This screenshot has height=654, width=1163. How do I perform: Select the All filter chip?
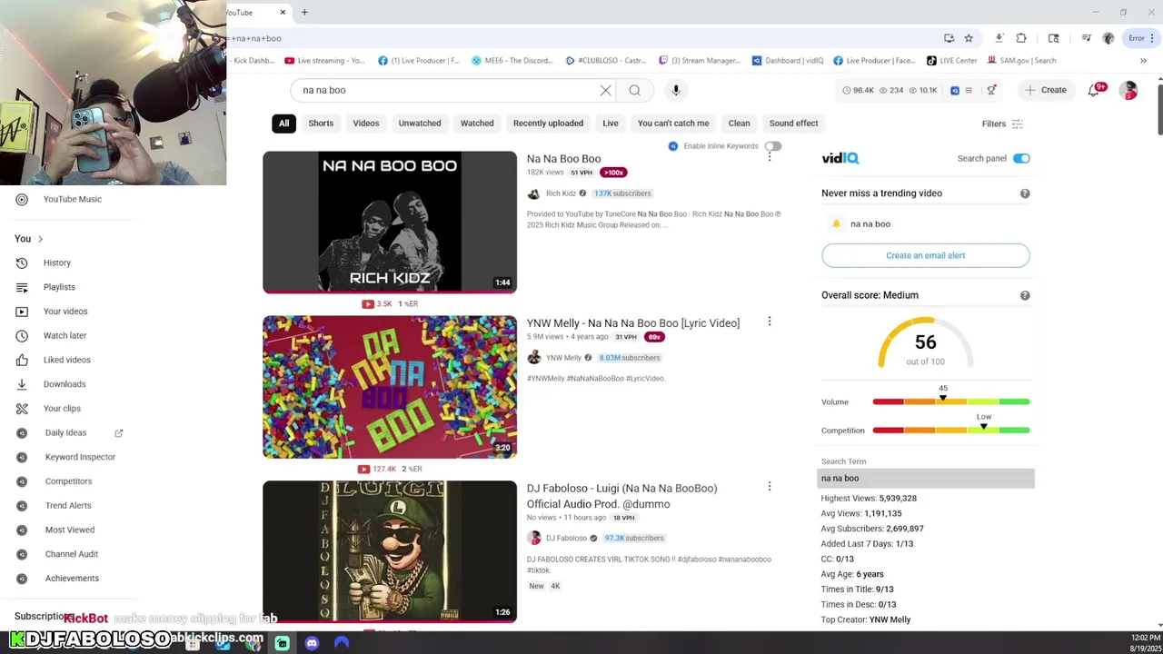coord(283,124)
